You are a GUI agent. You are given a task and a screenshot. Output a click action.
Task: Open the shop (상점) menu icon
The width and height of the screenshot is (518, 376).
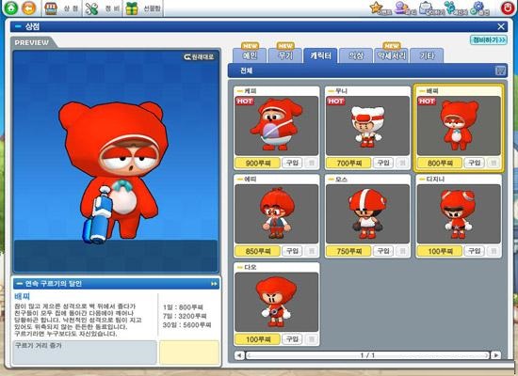(x=51, y=8)
